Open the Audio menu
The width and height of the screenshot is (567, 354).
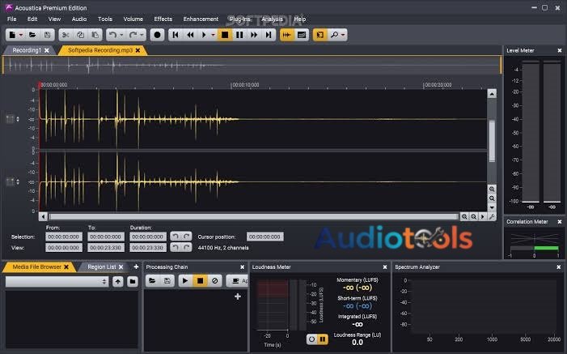pos(78,19)
